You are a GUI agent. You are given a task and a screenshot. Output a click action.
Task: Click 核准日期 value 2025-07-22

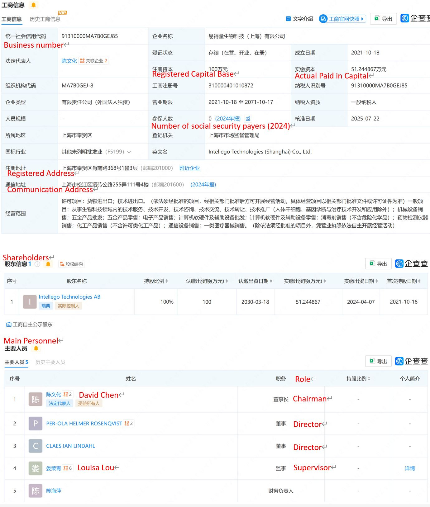365,119
